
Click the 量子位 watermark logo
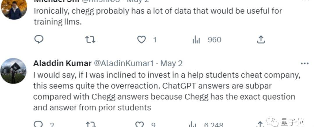285,122
